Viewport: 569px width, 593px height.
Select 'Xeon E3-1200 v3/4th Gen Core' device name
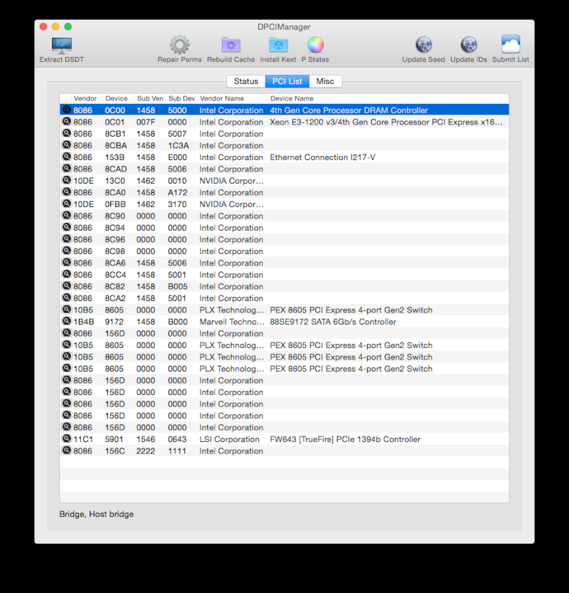[386, 122]
